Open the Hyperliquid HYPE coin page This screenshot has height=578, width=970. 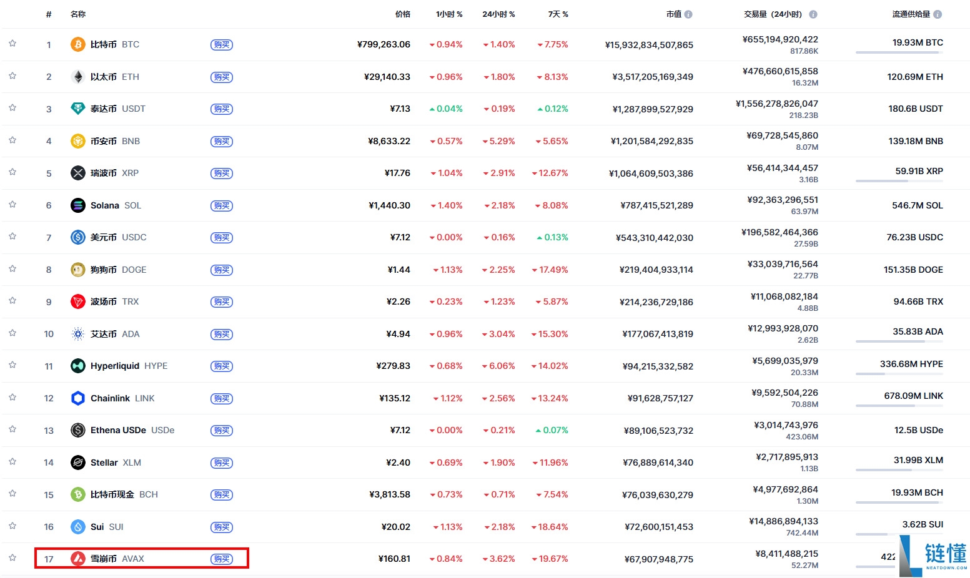129,366
